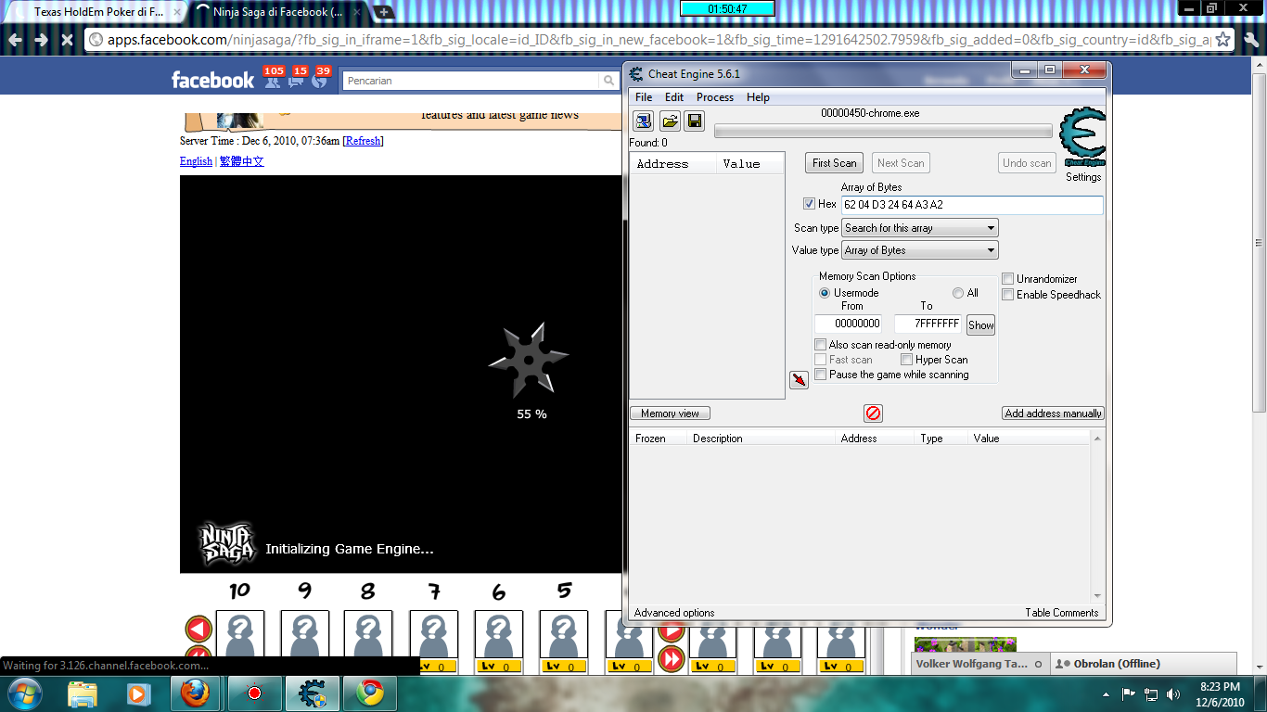The image size is (1267, 712).
Task: Open the Help menu in Cheat Engine
Action: 758,97
